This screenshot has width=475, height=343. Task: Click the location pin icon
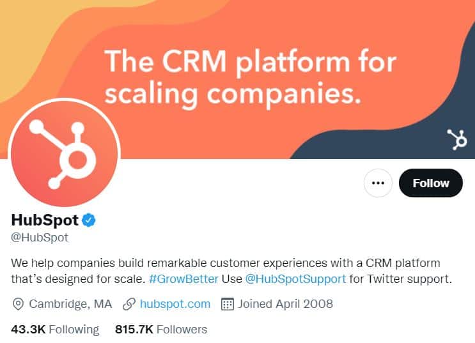18,304
